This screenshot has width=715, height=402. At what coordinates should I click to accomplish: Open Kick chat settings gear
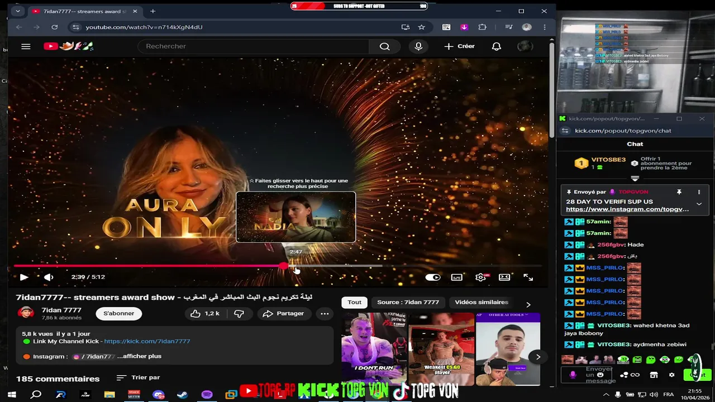[671, 375]
